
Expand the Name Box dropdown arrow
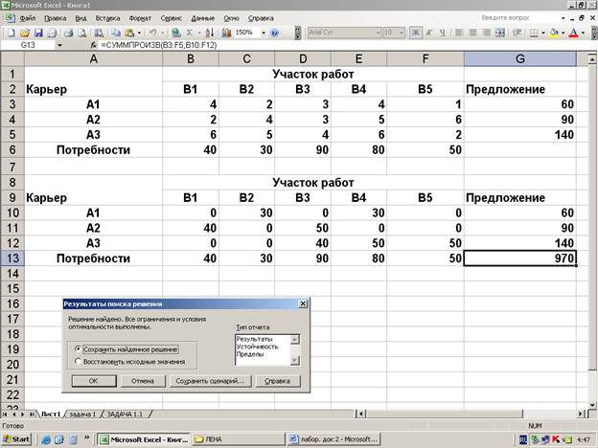tap(59, 45)
